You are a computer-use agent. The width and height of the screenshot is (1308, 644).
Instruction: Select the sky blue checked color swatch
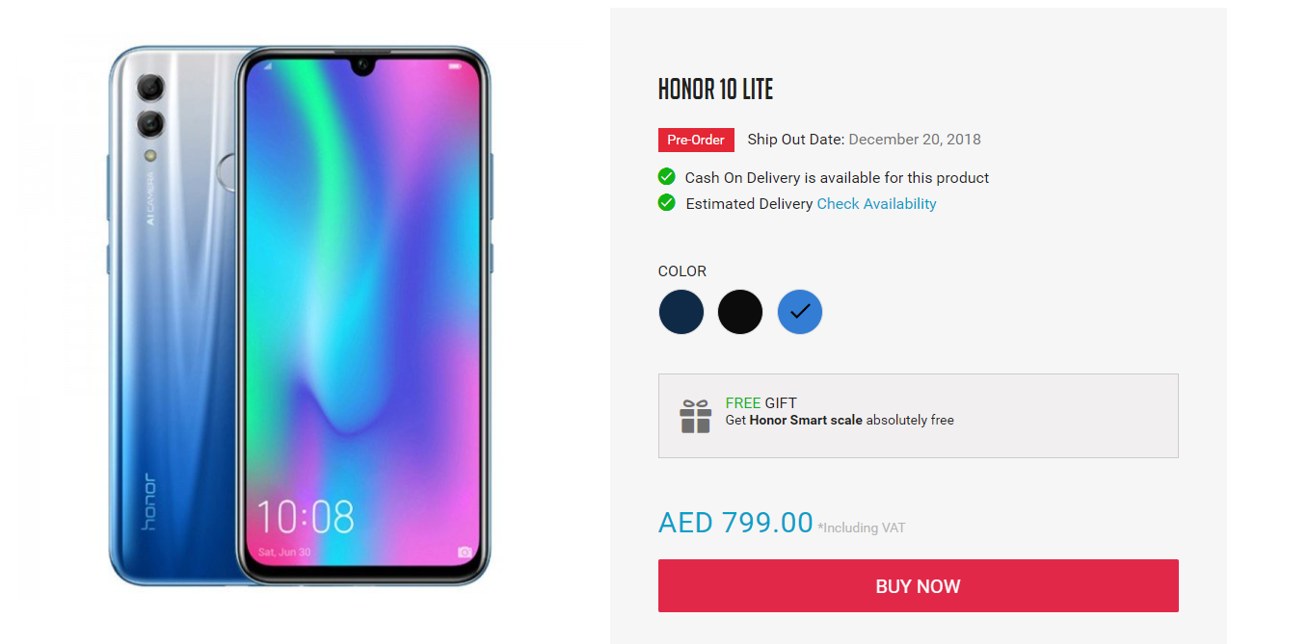click(800, 312)
